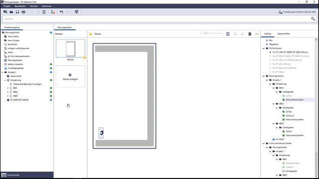The image size is (319, 179).
Task: Click the toolbar icon right of redo
Action: pyautogui.click(x=76, y=12)
